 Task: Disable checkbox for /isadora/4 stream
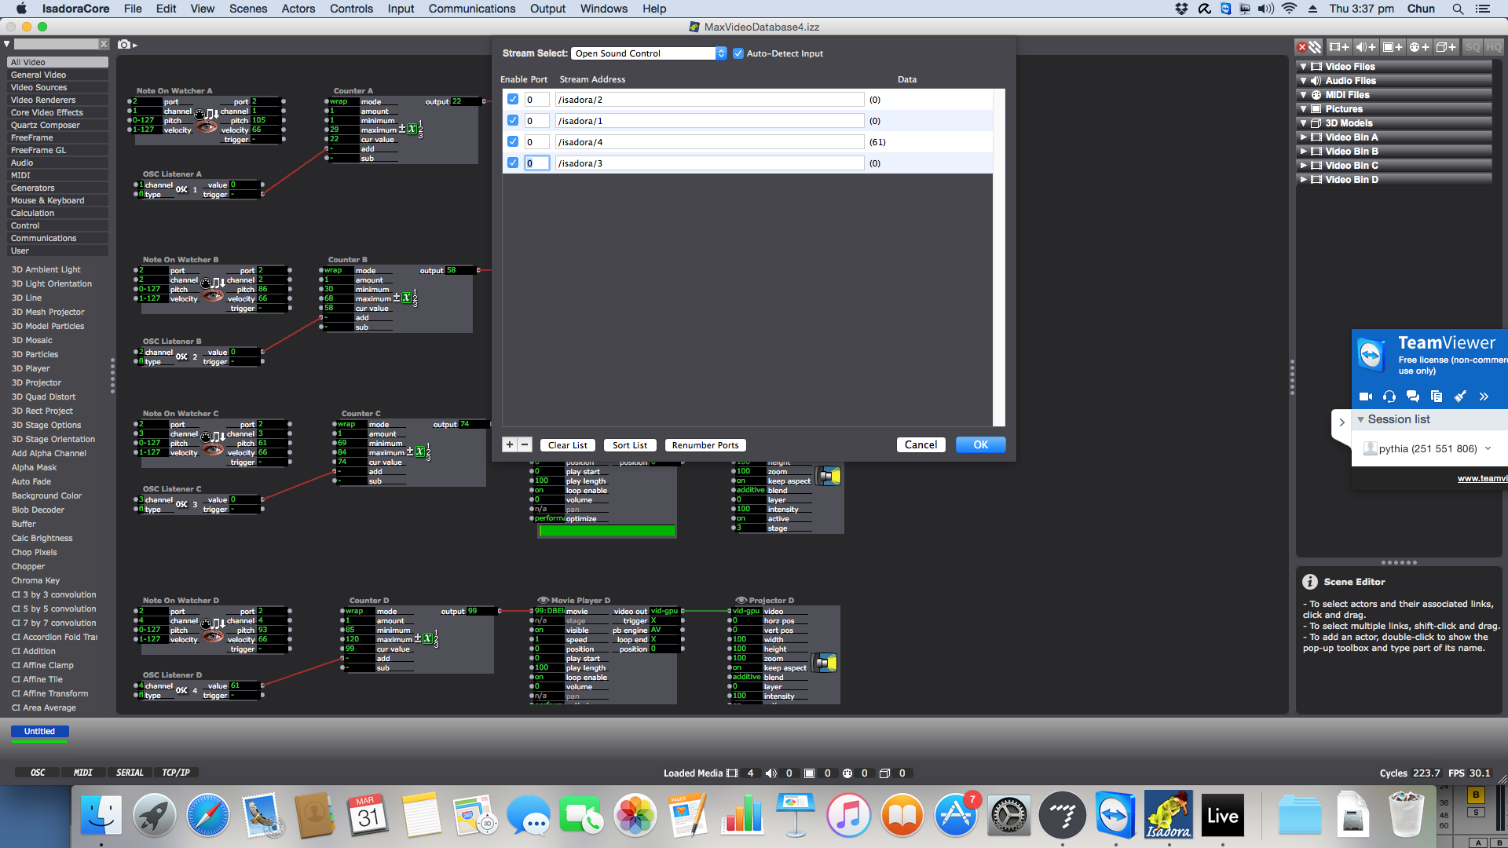click(x=511, y=142)
